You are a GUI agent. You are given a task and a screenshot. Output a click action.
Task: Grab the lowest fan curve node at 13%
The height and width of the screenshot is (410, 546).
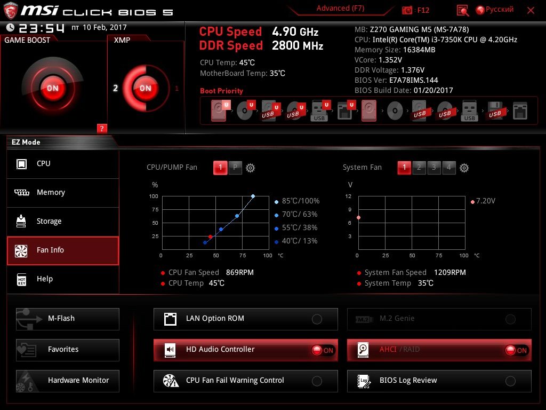tap(205, 243)
